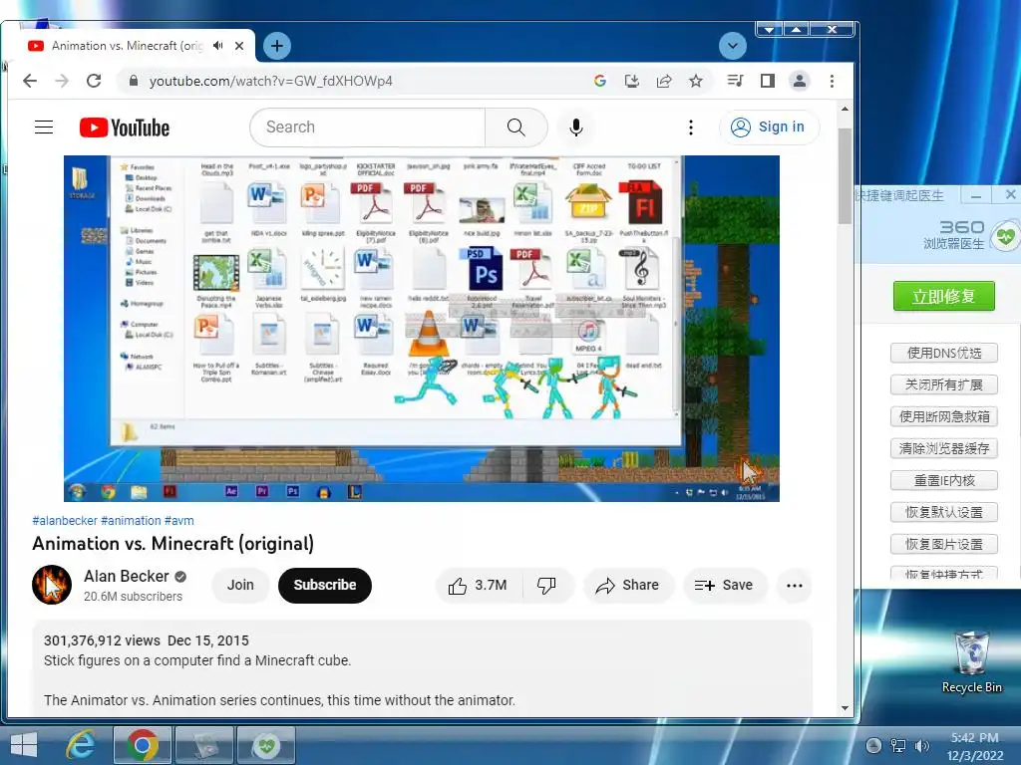Open the #animation hashtag
1021x765 pixels.
(131, 520)
